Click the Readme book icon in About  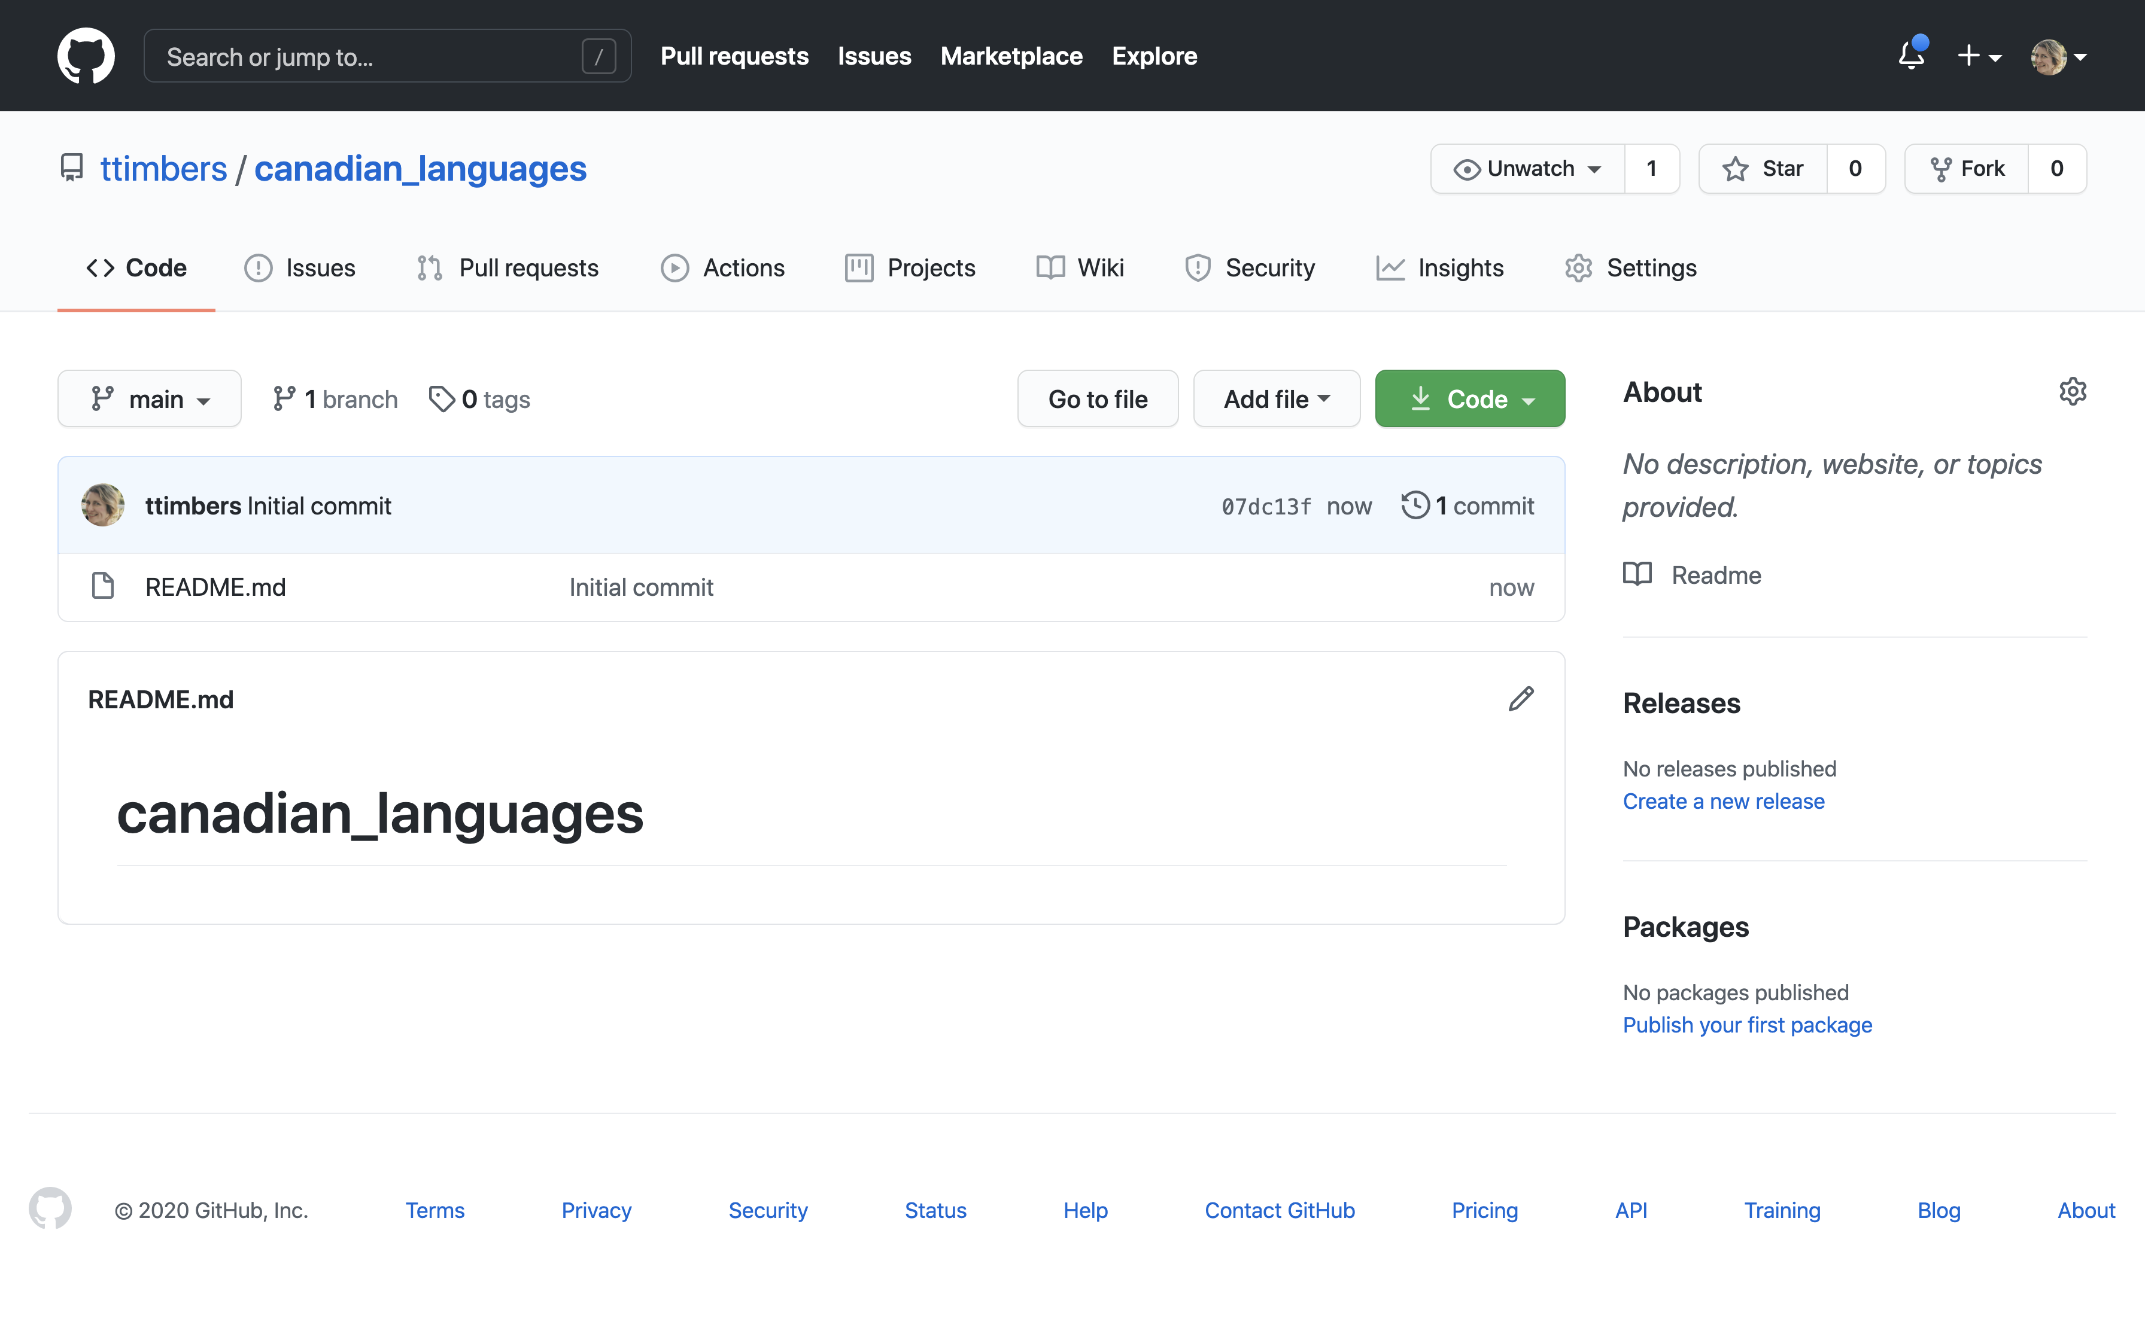[1637, 574]
